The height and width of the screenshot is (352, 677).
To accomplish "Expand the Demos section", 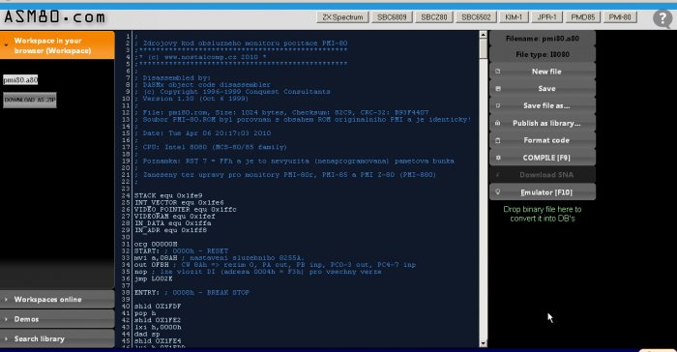I will [57, 319].
